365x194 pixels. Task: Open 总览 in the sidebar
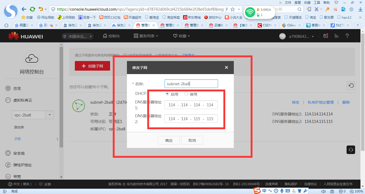17,88
